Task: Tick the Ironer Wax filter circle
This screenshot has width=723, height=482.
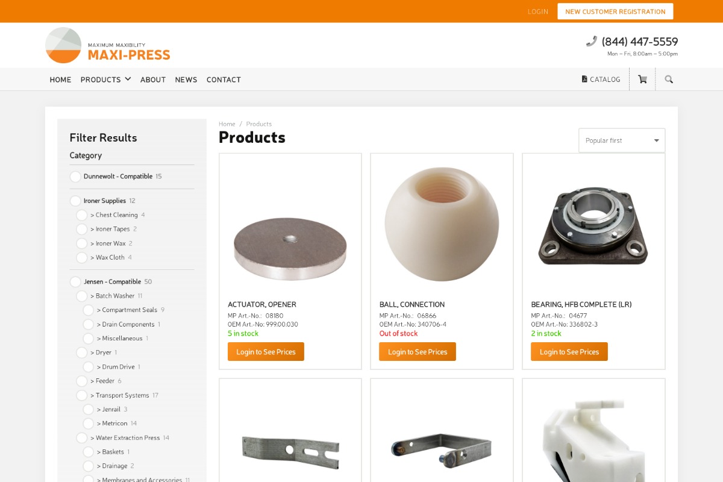Action: pyautogui.click(x=82, y=243)
